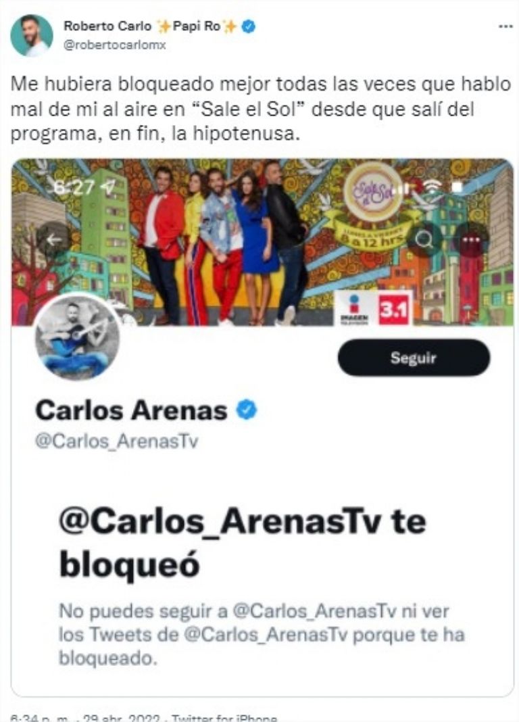
Task: Click the Sale el Sol round logo
Action: click(372, 191)
